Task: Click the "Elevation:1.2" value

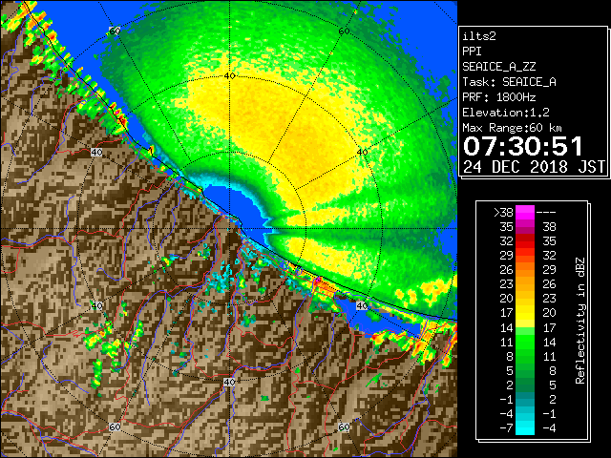Action: coord(506,113)
